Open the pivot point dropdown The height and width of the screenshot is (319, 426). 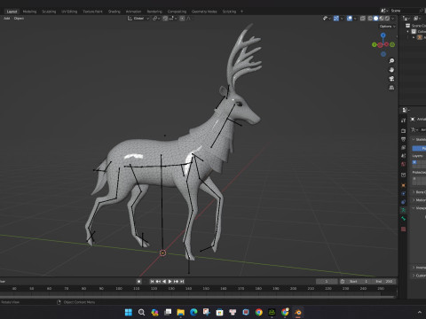156,19
